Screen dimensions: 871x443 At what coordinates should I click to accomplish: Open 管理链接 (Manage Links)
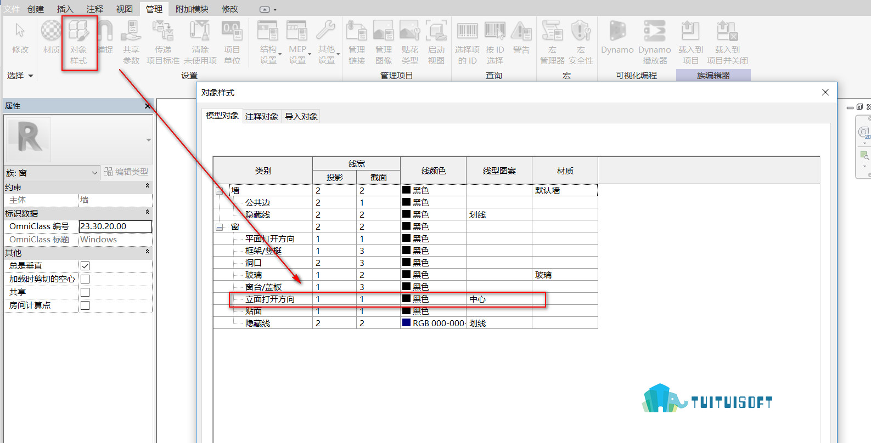click(357, 43)
